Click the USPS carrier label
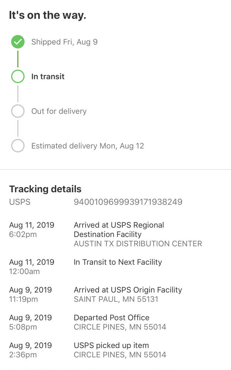Image resolution: width=231 pixels, height=370 pixels. pyautogui.click(x=19, y=202)
